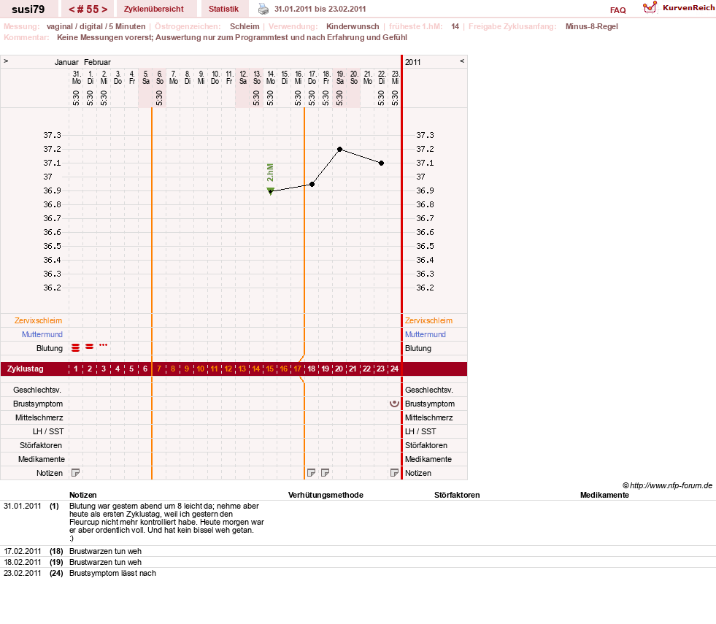
Task: Click left 'Blutung' row label
Action: 50,348
